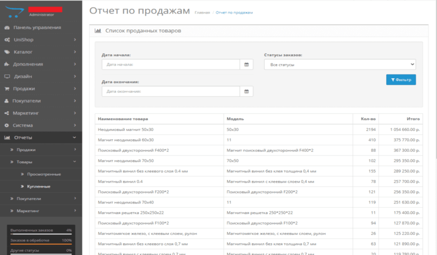437x255 pixels.
Task: Select row Неодимовый магнит 50x30
Action: 259,130
